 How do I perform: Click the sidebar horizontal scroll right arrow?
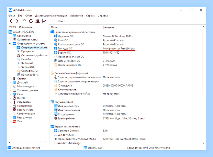tap(46, 142)
